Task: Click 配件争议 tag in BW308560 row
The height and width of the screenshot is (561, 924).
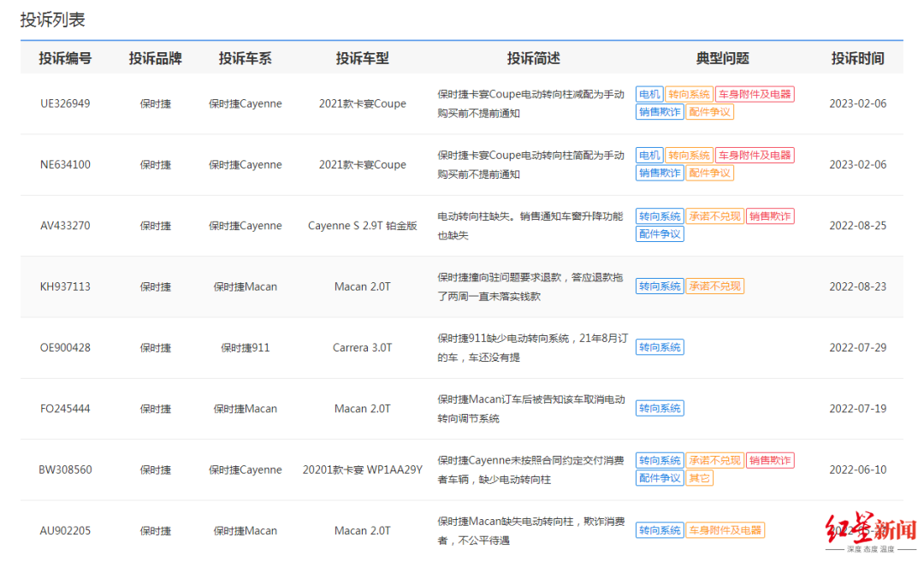Action: pos(660,478)
